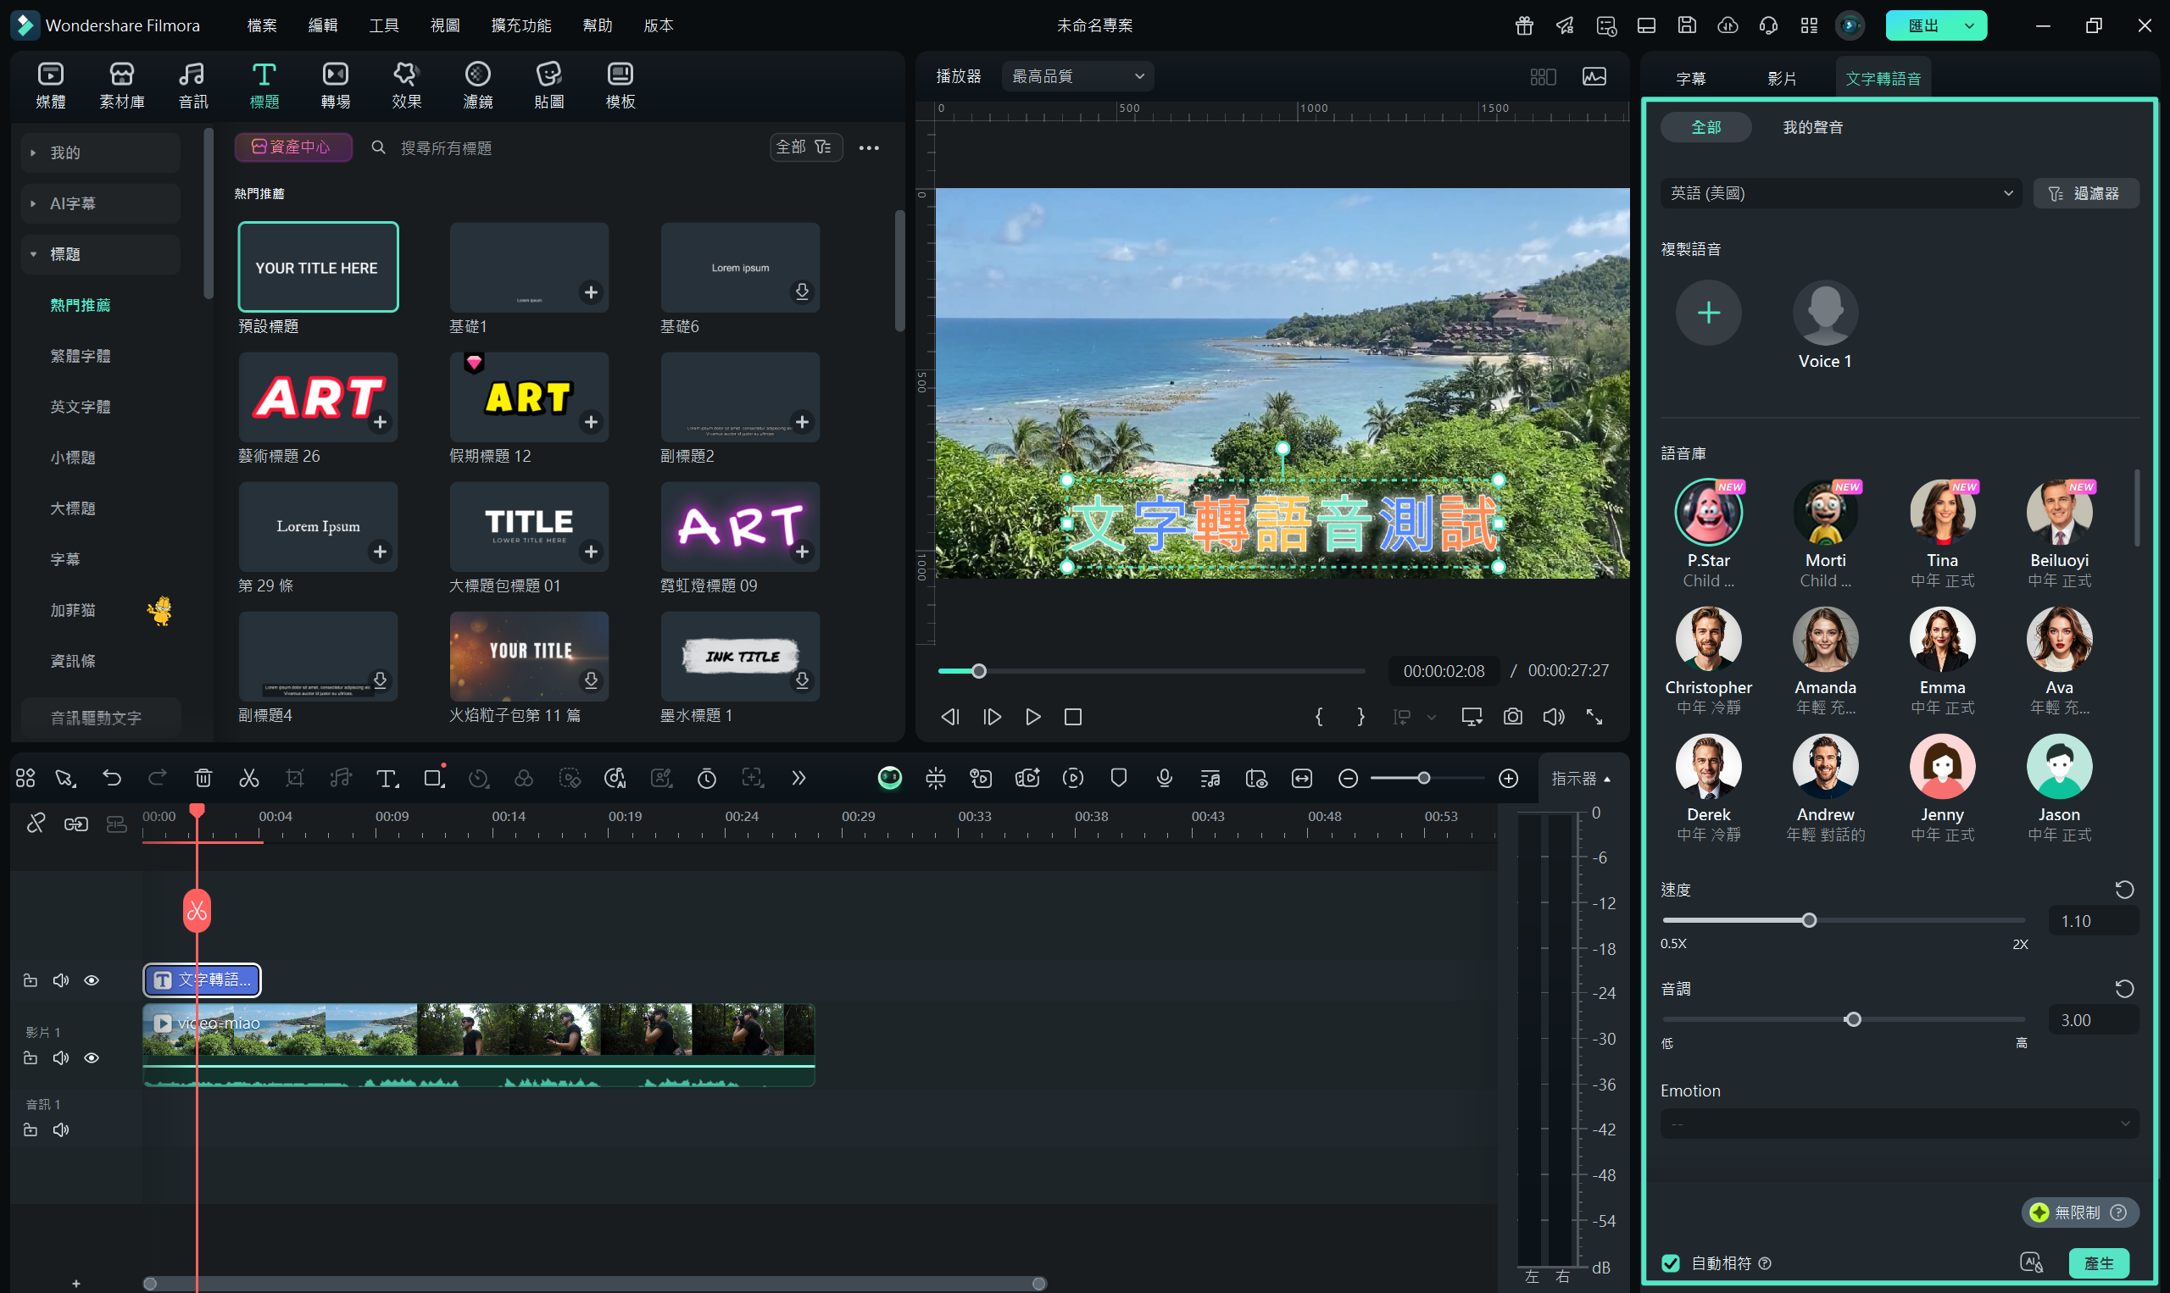2170x1293 pixels.
Task: Lock the 音訊 1 track
Action: 31,1130
